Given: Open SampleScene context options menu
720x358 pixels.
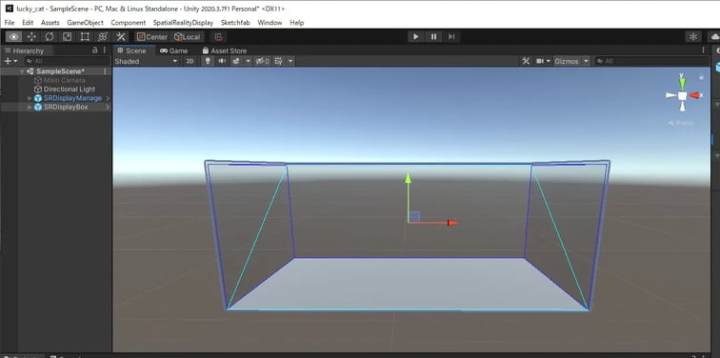Looking at the screenshot, I should [x=105, y=71].
